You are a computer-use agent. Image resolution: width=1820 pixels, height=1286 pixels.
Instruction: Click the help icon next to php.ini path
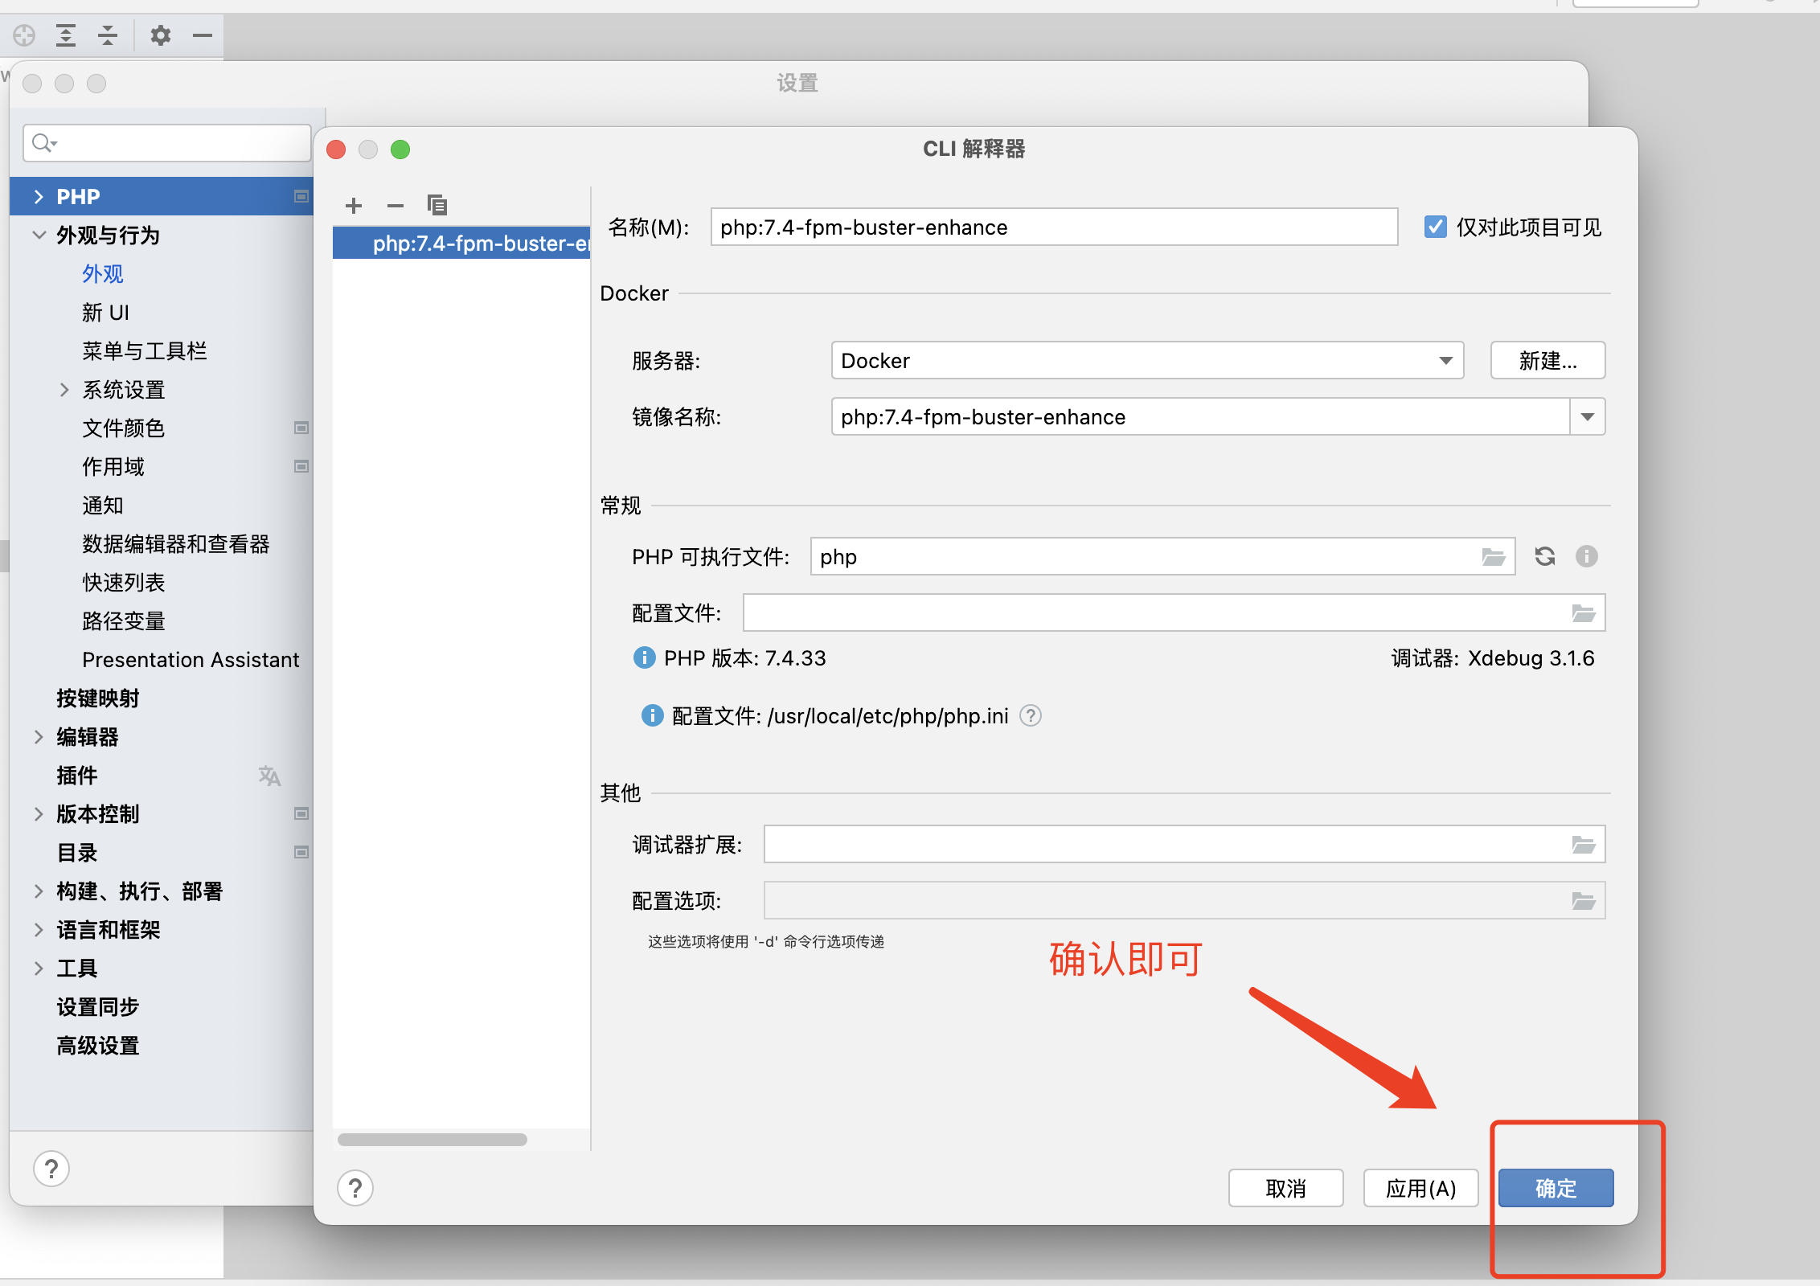[1030, 715]
